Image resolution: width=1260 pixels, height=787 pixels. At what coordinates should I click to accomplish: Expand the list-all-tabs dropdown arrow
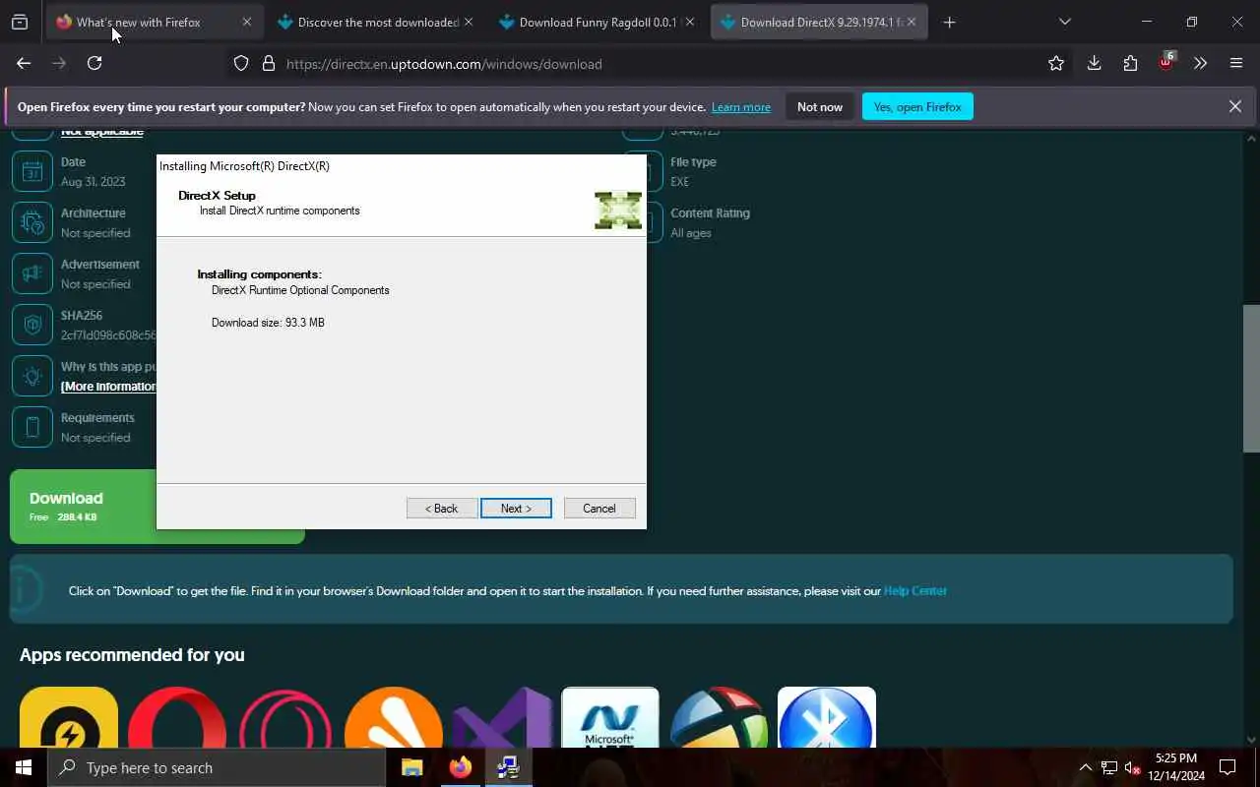1064,22
